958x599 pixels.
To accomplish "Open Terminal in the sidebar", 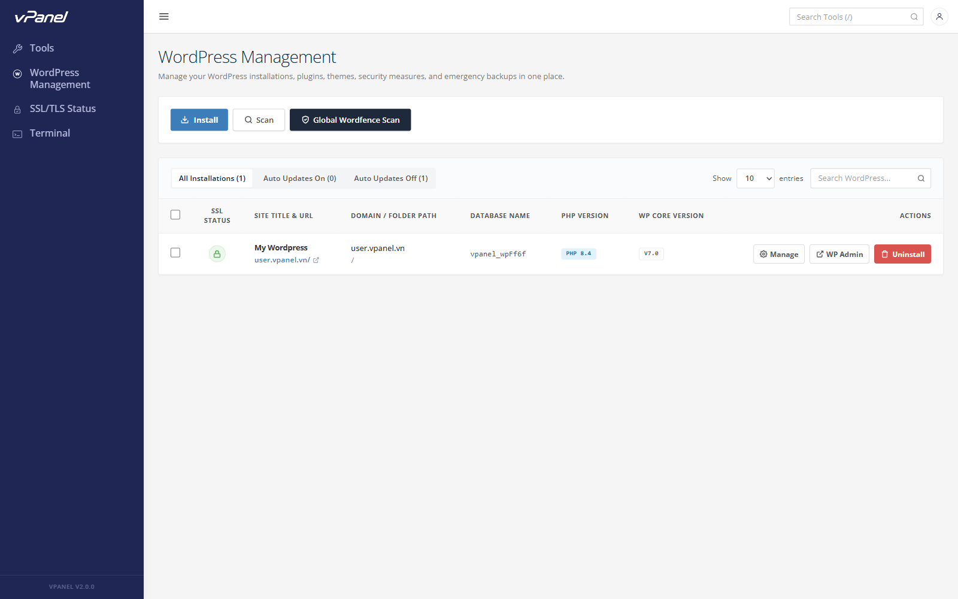I will [x=50, y=133].
